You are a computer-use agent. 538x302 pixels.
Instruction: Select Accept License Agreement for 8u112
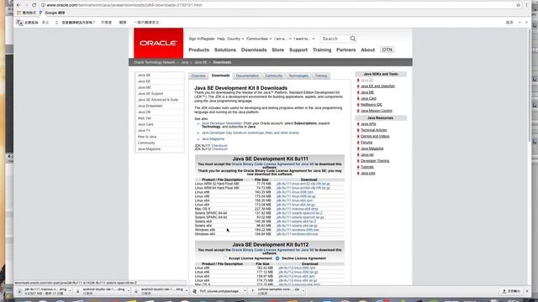225,258
